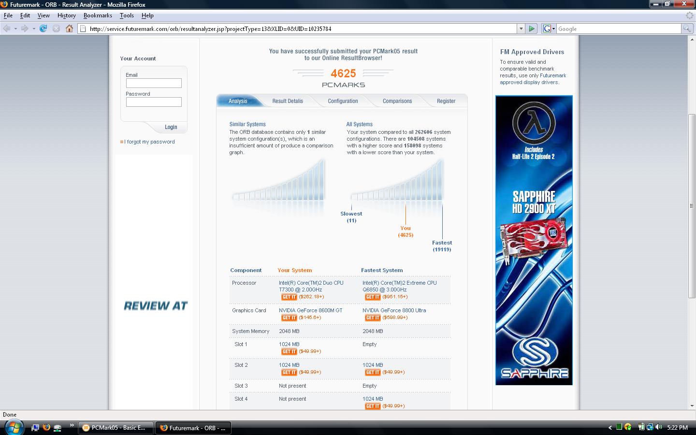Click the volume speaker tray icon

pyautogui.click(x=659, y=427)
